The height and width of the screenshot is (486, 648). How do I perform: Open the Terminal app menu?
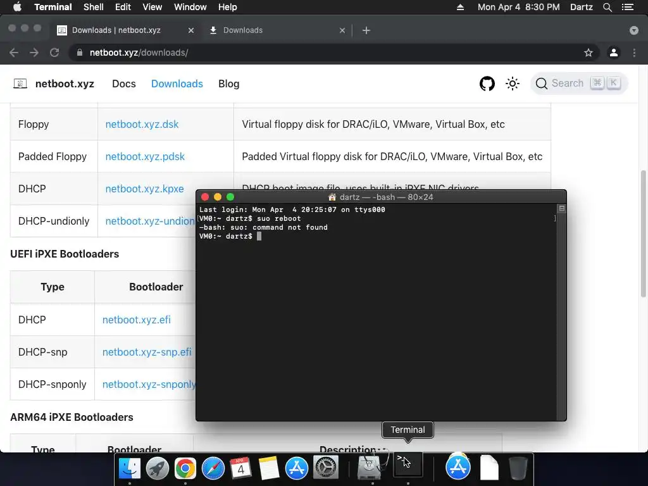tap(53, 7)
